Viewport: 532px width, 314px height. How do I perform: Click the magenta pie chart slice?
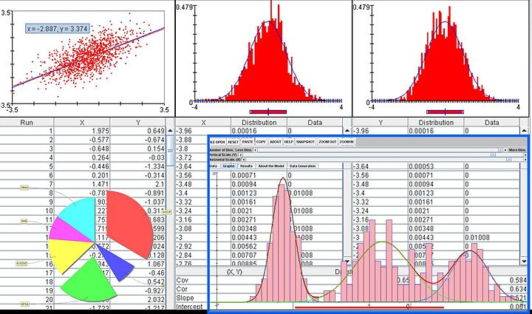(x=66, y=231)
